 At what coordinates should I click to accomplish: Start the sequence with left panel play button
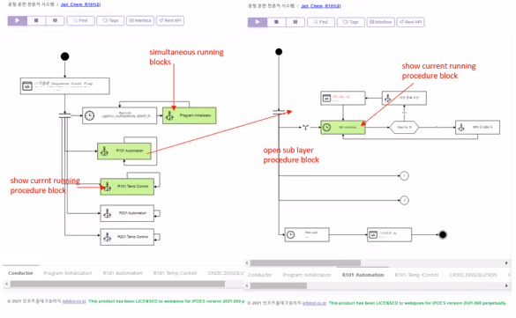pos(17,20)
